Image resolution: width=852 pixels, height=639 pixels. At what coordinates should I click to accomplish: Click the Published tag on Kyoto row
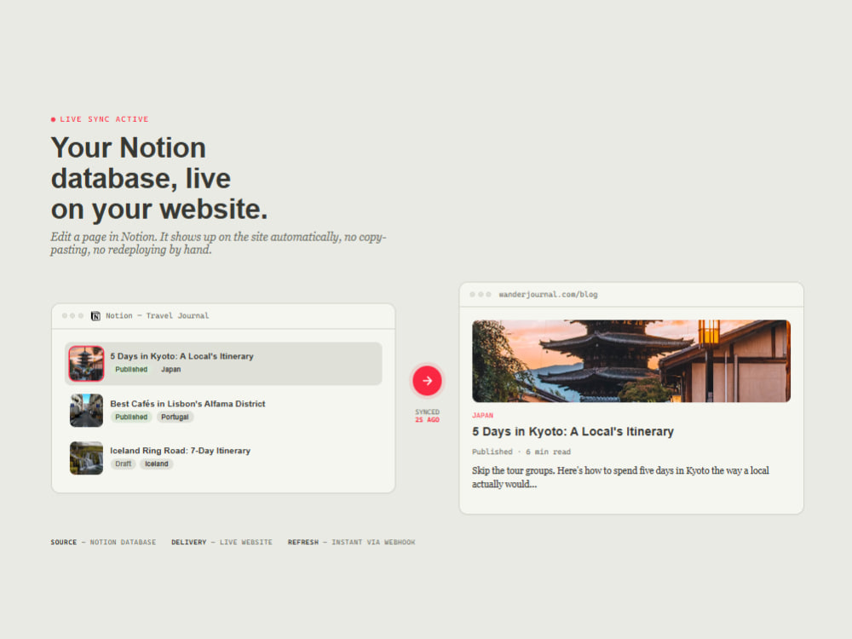point(131,370)
